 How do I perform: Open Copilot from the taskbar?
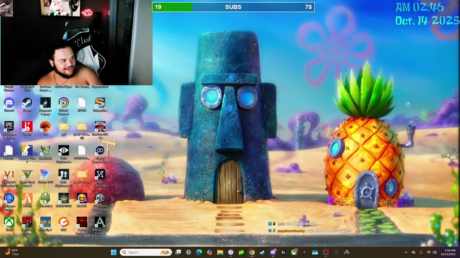coord(210,252)
